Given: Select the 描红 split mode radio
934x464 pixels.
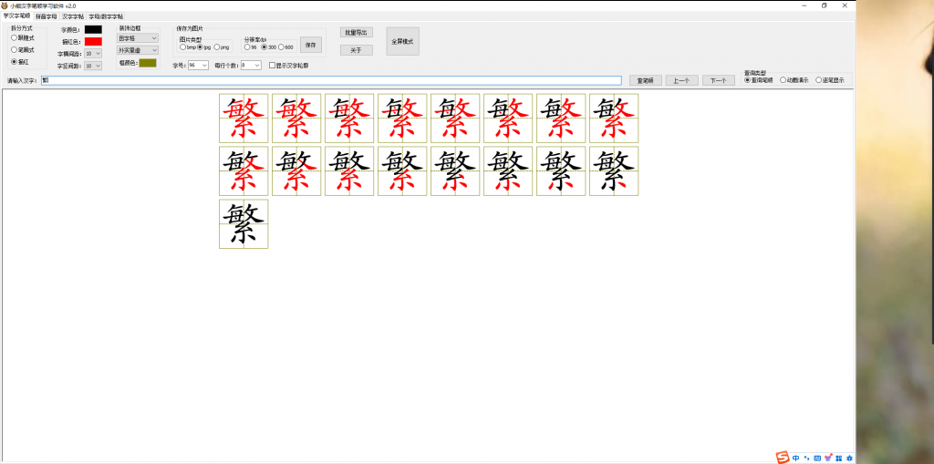Looking at the screenshot, I should 20,61.
